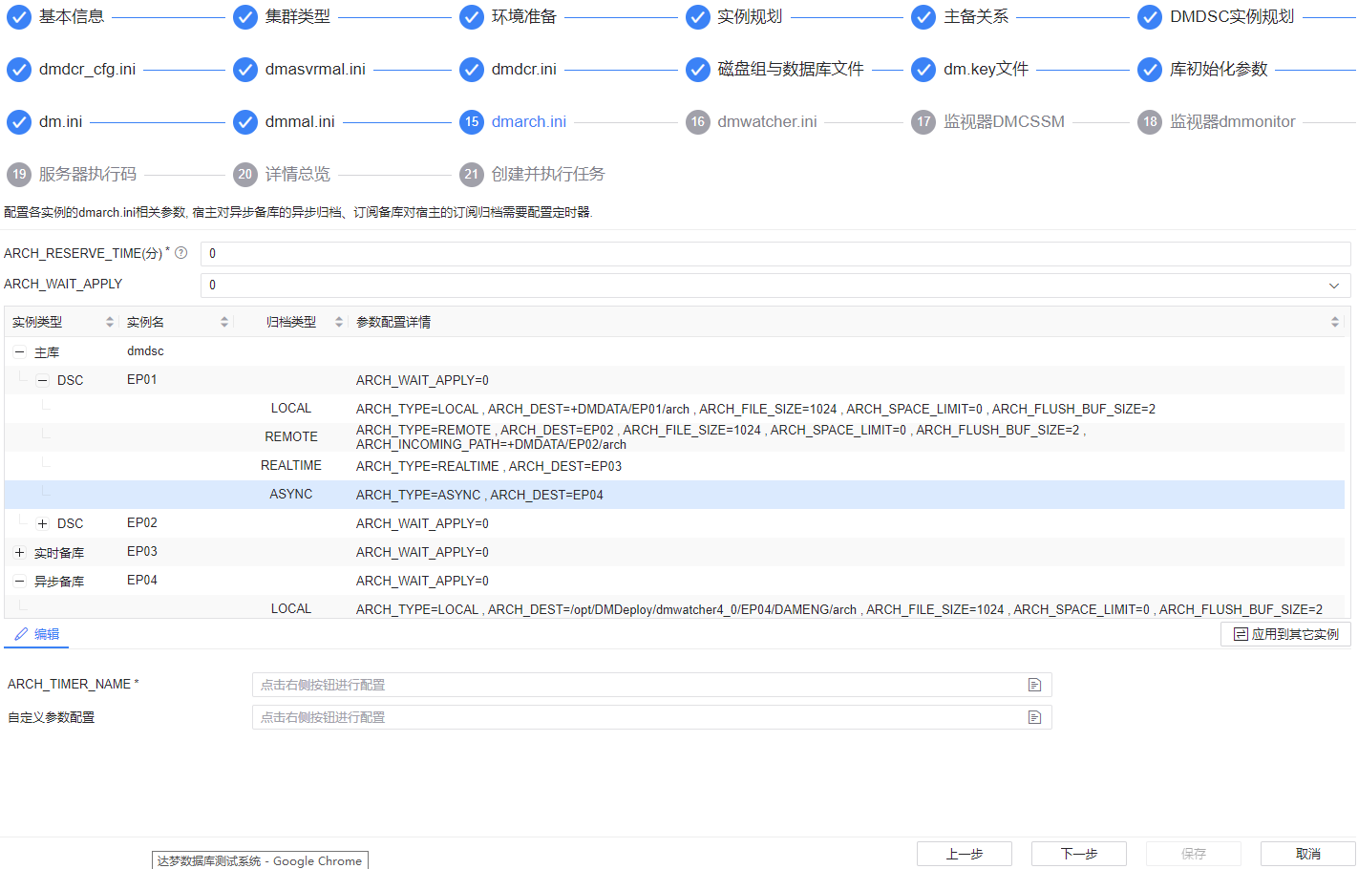The height and width of the screenshot is (869, 1358).
Task: Click 取消 to cancel
Action: coord(1308,854)
